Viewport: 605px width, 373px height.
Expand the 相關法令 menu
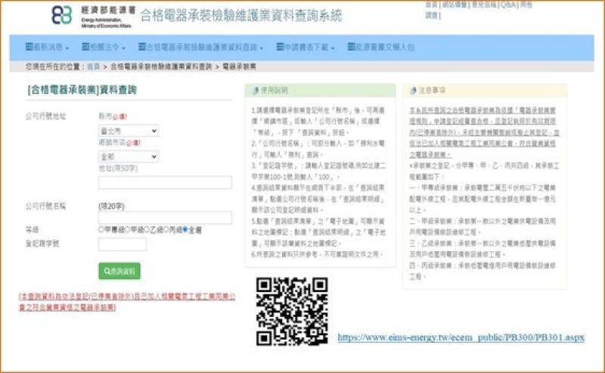tap(104, 47)
